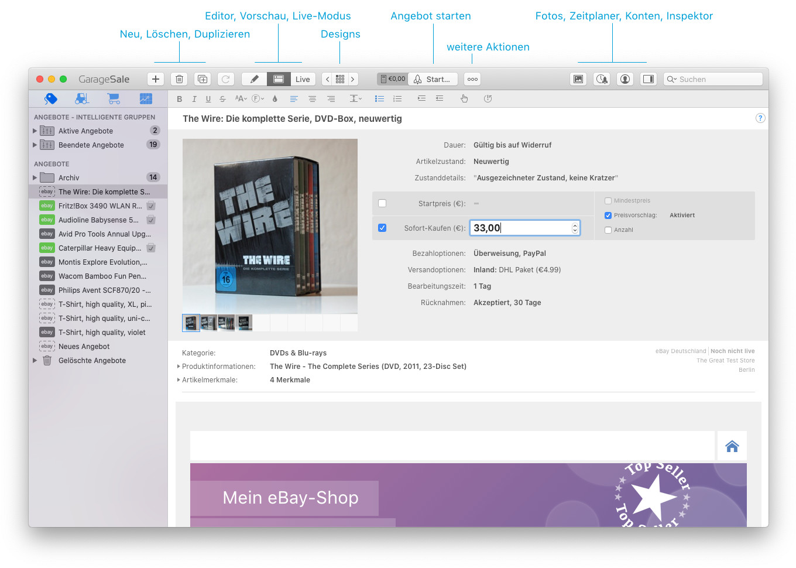
Task: Select the Philips Avent SCF870/20 listing
Action: (x=98, y=290)
